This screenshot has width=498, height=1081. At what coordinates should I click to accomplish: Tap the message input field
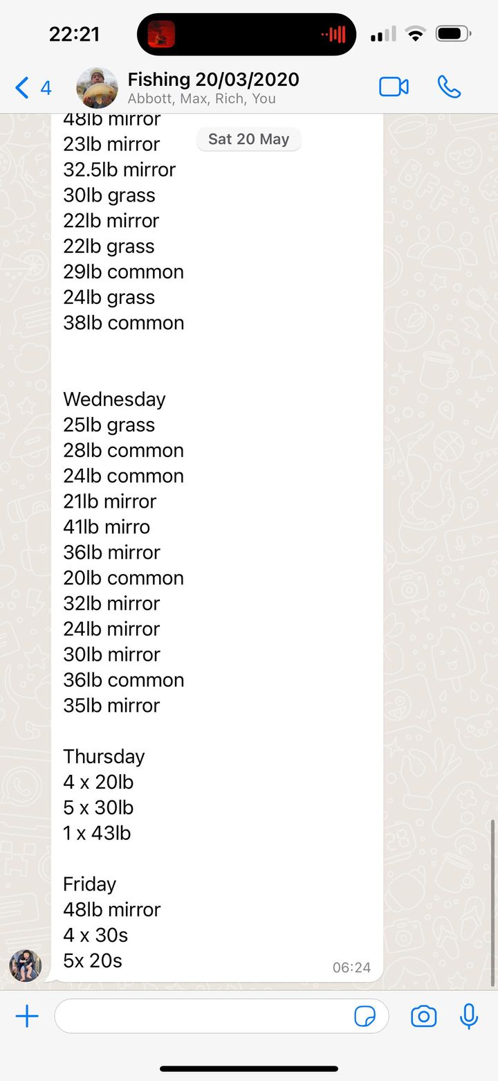[204, 1016]
